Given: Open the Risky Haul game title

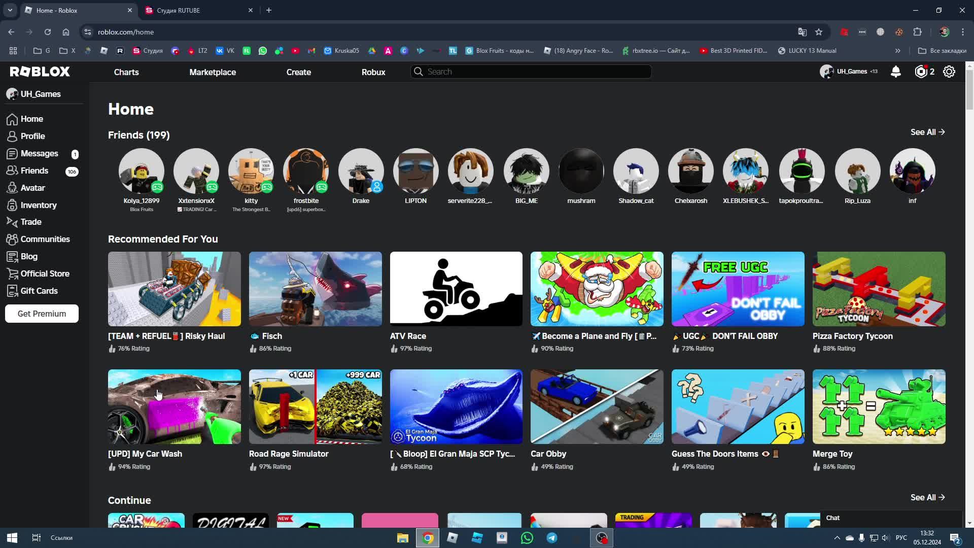Looking at the screenshot, I should tap(166, 336).
